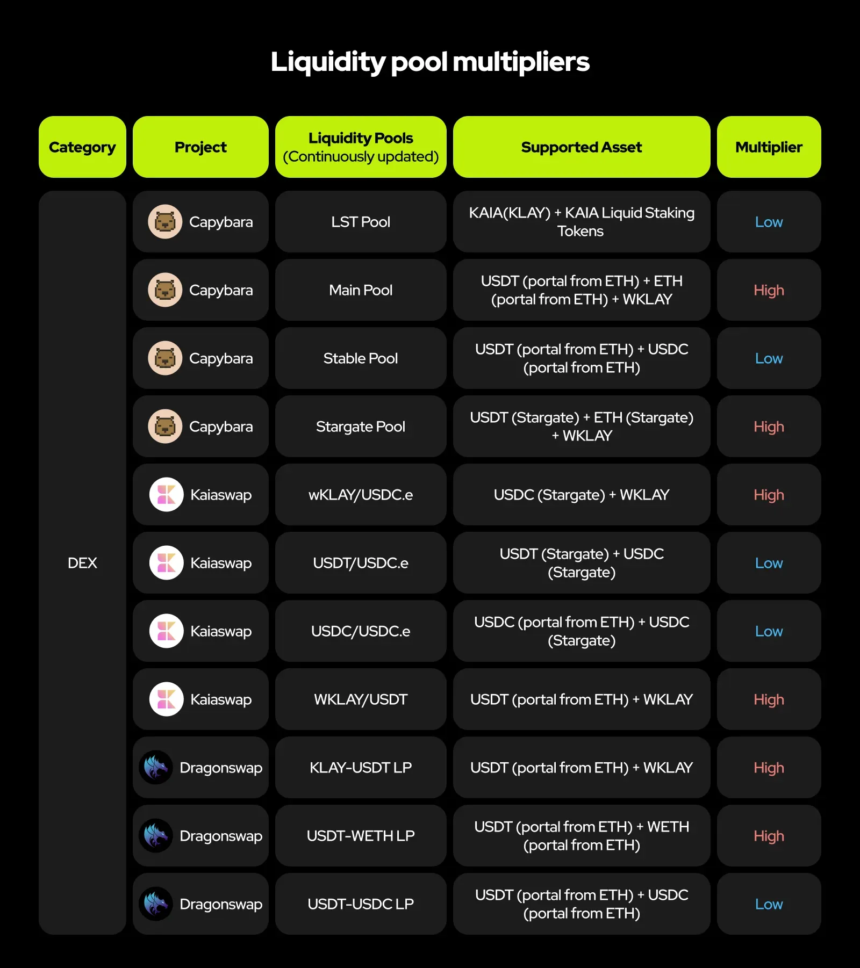Select the Kaiaswap logo in the USDC/USDC.e row
This screenshot has width=860, height=968.
(166, 631)
